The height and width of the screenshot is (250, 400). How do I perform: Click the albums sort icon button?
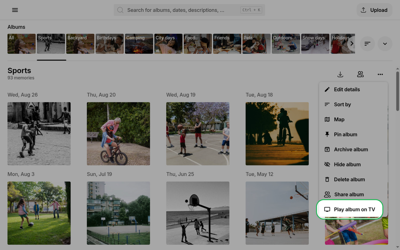pyautogui.click(x=367, y=44)
